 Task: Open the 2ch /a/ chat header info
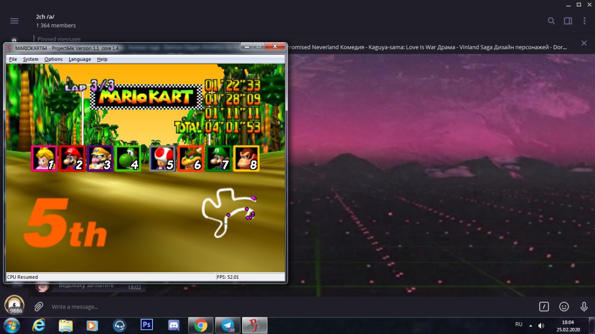(x=56, y=21)
